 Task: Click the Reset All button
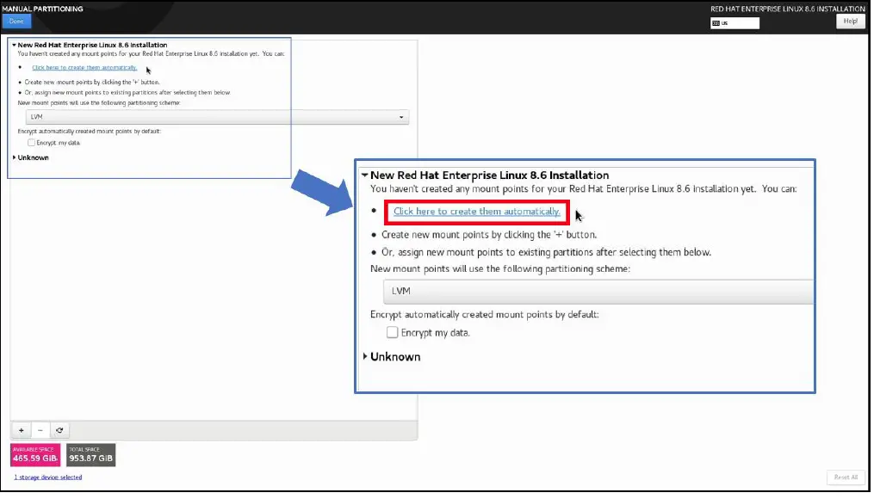pyautogui.click(x=846, y=477)
